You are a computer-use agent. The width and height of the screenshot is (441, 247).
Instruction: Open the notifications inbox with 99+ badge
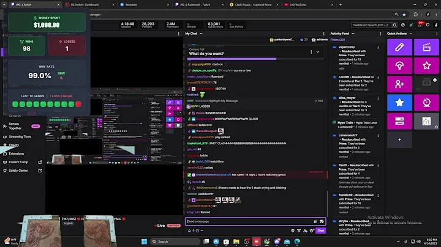[x=420, y=25]
